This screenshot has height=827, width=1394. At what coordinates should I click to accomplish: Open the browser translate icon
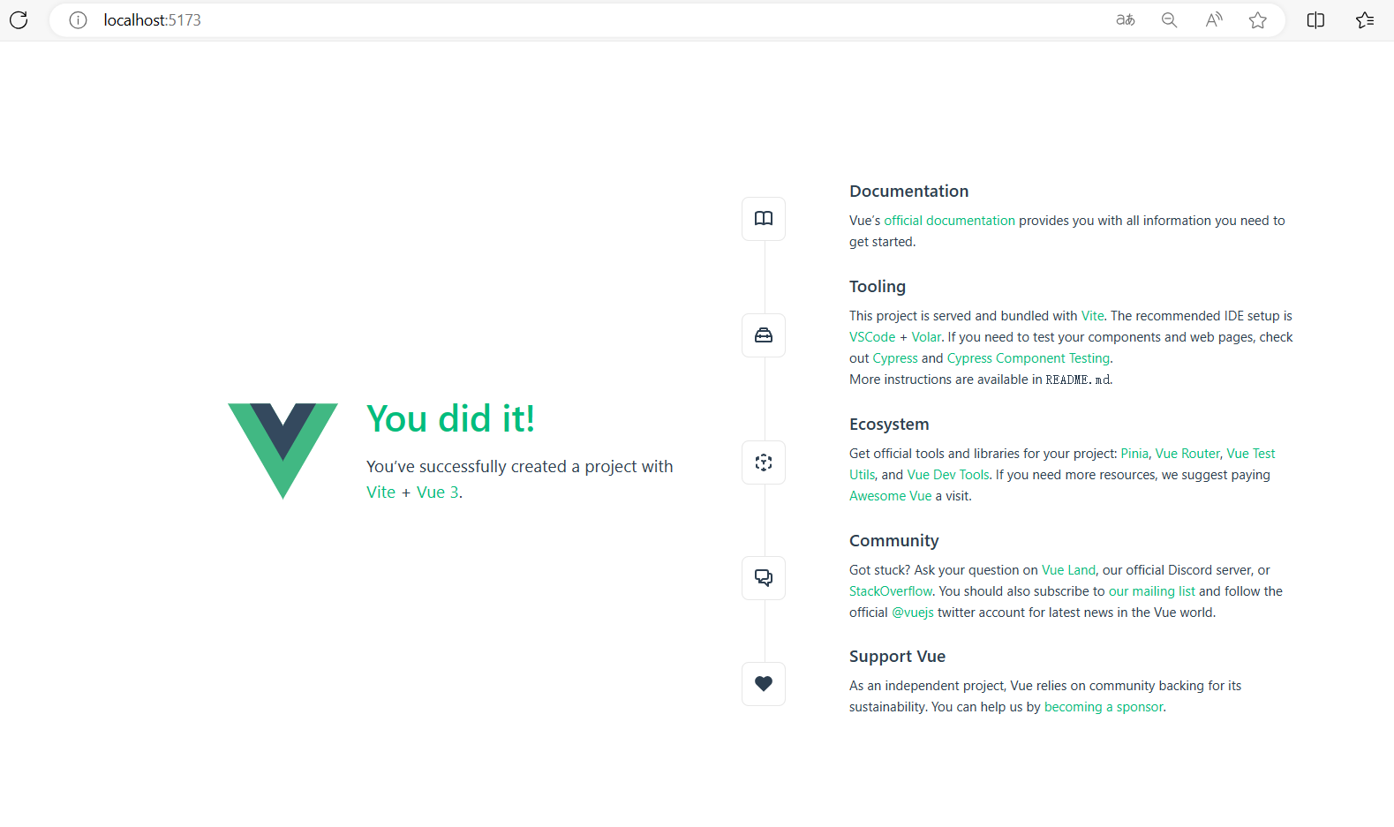(1125, 20)
